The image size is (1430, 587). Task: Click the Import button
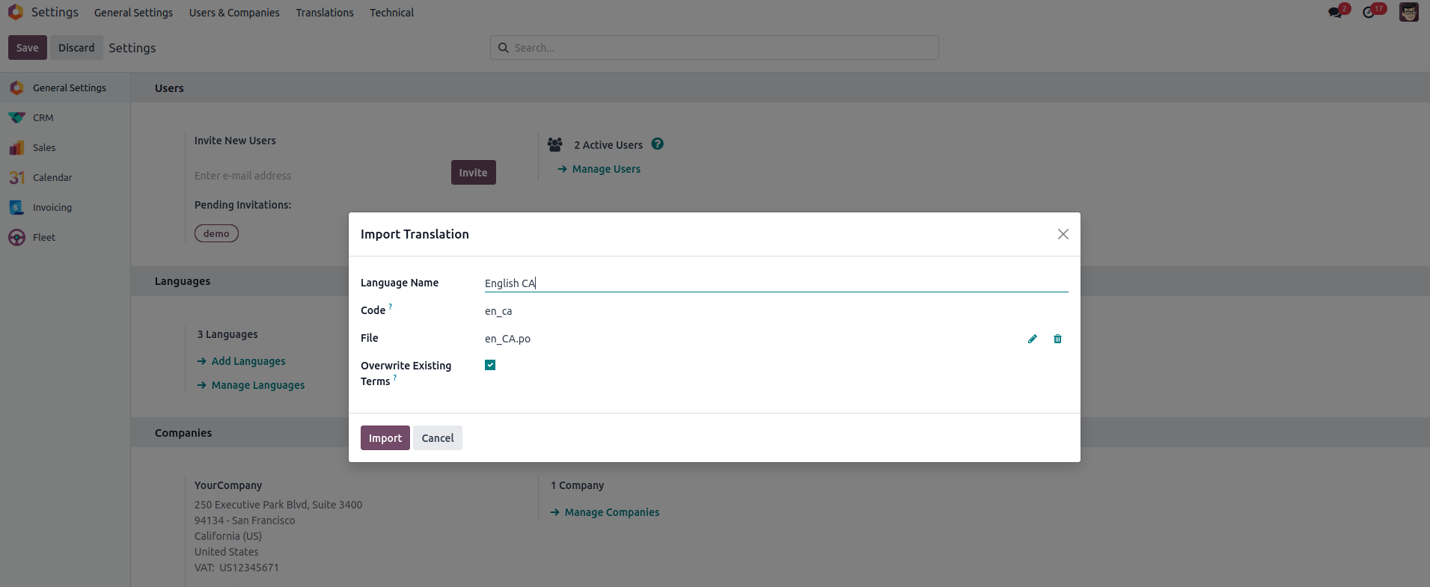(385, 438)
